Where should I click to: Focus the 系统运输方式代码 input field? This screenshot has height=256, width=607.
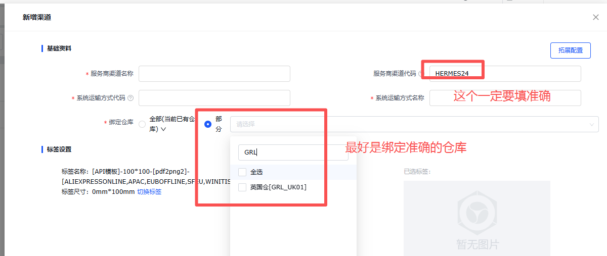214,98
